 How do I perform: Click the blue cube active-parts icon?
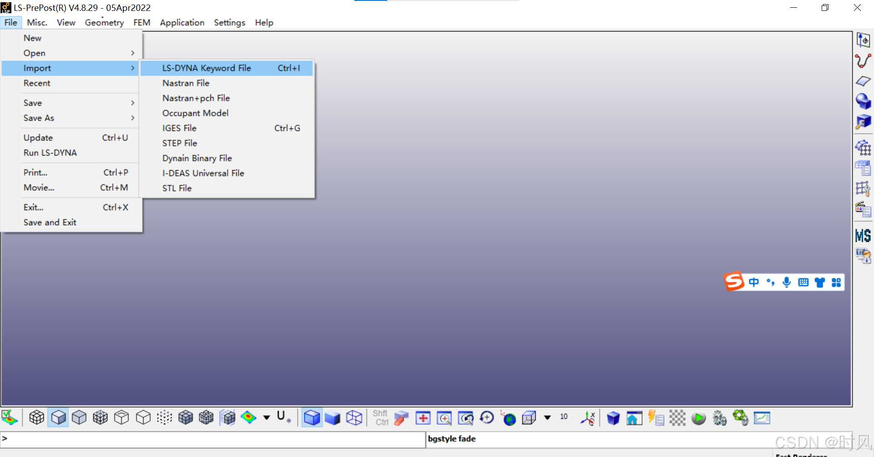pyautogui.click(x=613, y=418)
